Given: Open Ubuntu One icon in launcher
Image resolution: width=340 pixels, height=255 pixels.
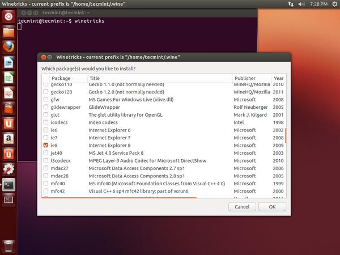Looking at the screenshot, I should (x=8, y=124).
